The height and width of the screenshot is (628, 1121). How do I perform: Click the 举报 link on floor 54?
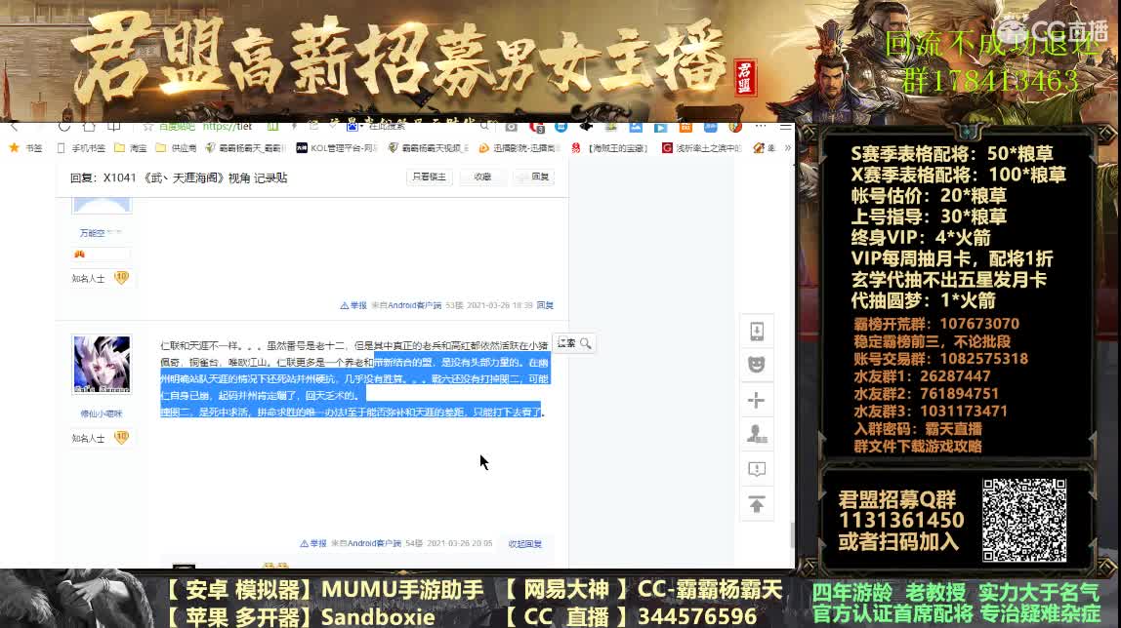tap(313, 544)
